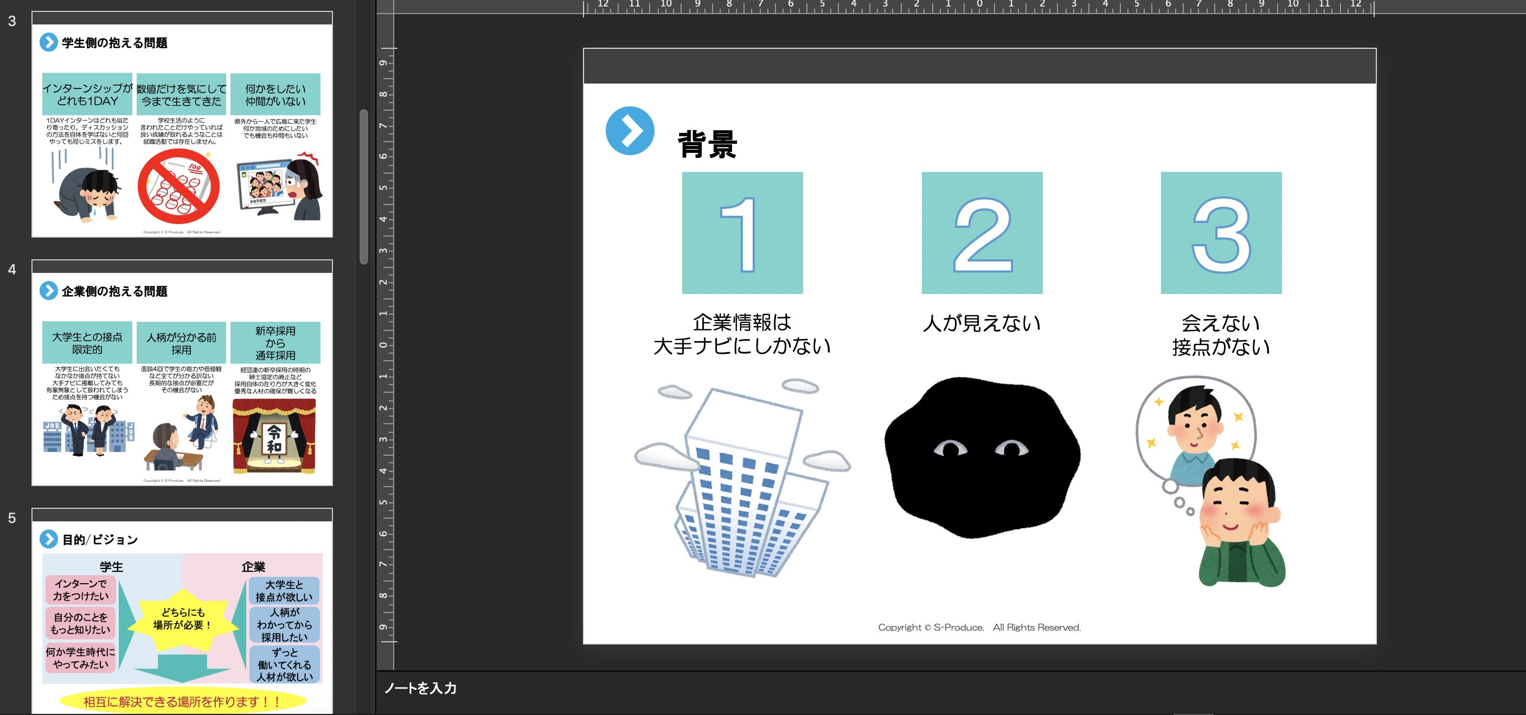
Task: Click the caption 会えない接点がない
Action: coord(1221,335)
